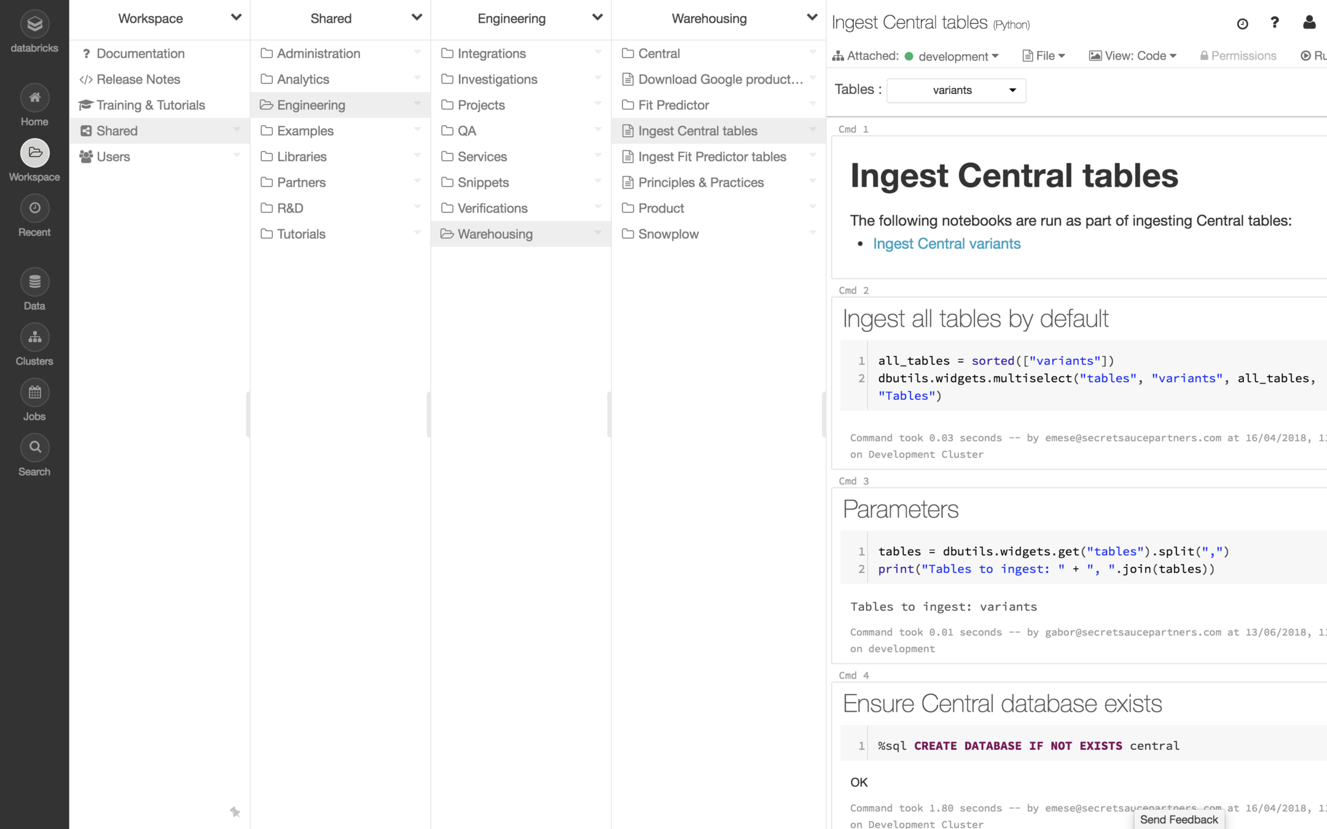
Task: Click the user account icon
Action: point(1309,23)
